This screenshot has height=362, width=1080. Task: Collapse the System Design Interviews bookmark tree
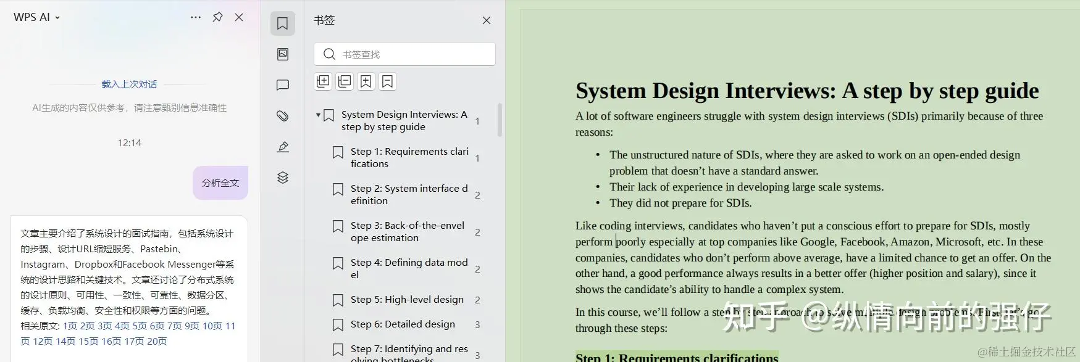(318, 115)
